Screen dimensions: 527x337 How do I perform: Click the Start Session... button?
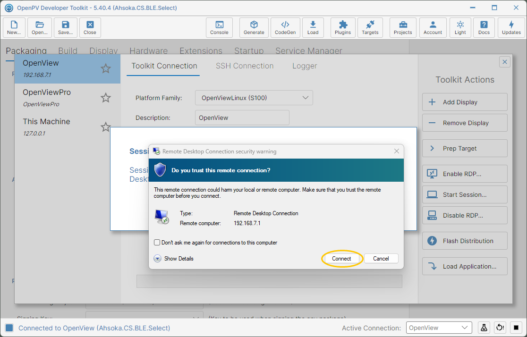(x=465, y=194)
